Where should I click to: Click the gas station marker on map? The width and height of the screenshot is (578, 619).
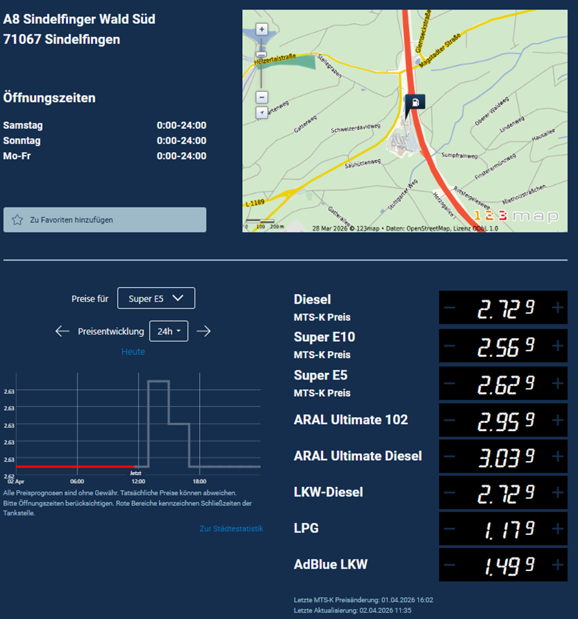[x=415, y=102]
